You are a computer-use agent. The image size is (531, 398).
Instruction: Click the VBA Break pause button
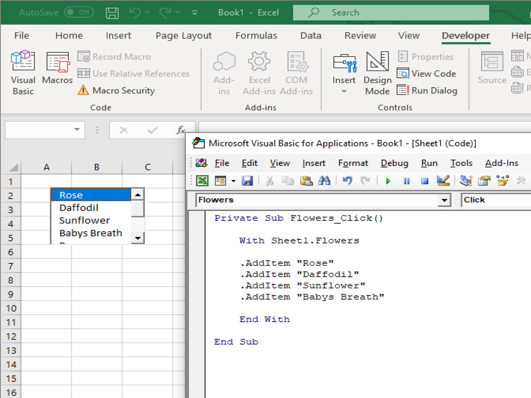pyautogui.click(x=406, y=181)
